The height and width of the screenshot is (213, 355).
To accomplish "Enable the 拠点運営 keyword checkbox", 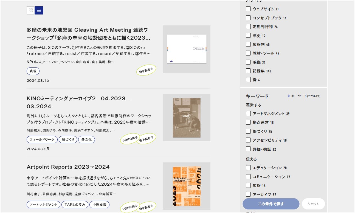I will [248, 122].
